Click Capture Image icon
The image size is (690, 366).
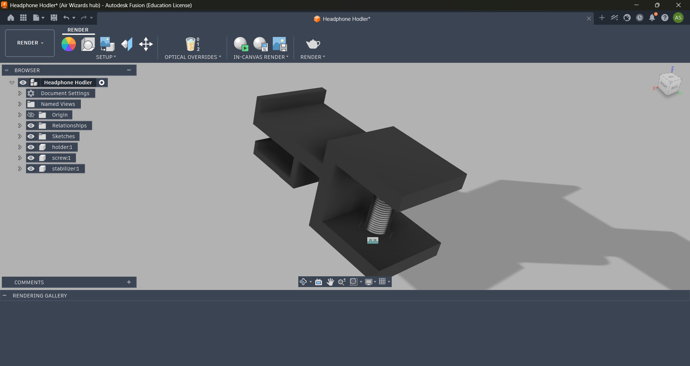pyautogui.click(x=280, y=44)
